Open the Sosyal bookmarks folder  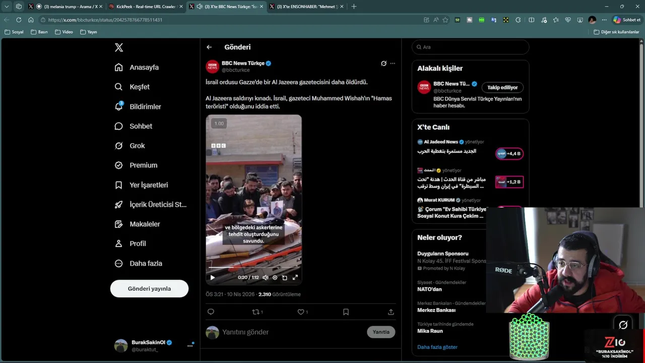[x=14, y=32]
